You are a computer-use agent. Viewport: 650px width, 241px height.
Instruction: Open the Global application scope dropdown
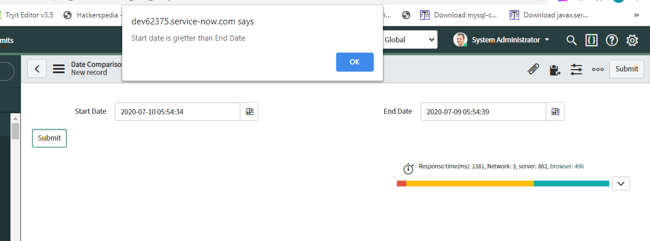[x=410, y=40]
